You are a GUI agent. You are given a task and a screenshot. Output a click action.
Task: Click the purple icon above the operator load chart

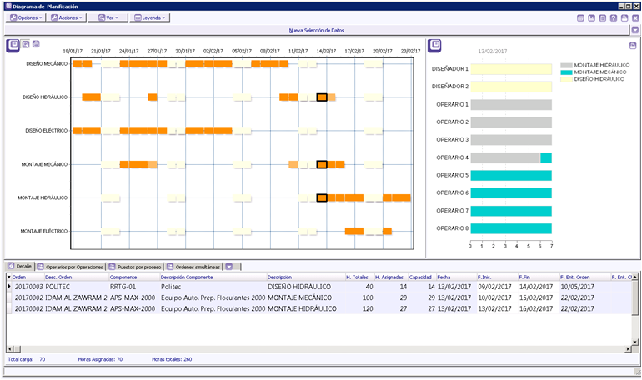click(x=435, y=44)
